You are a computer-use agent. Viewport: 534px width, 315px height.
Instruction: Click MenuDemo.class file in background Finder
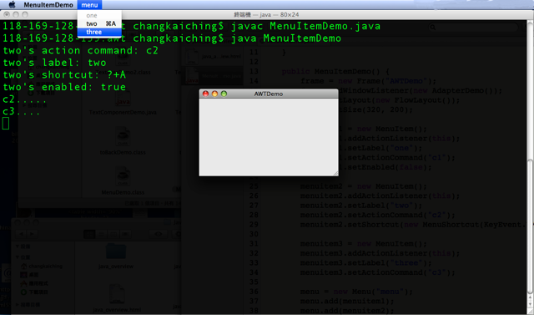[x=123, y=180]
